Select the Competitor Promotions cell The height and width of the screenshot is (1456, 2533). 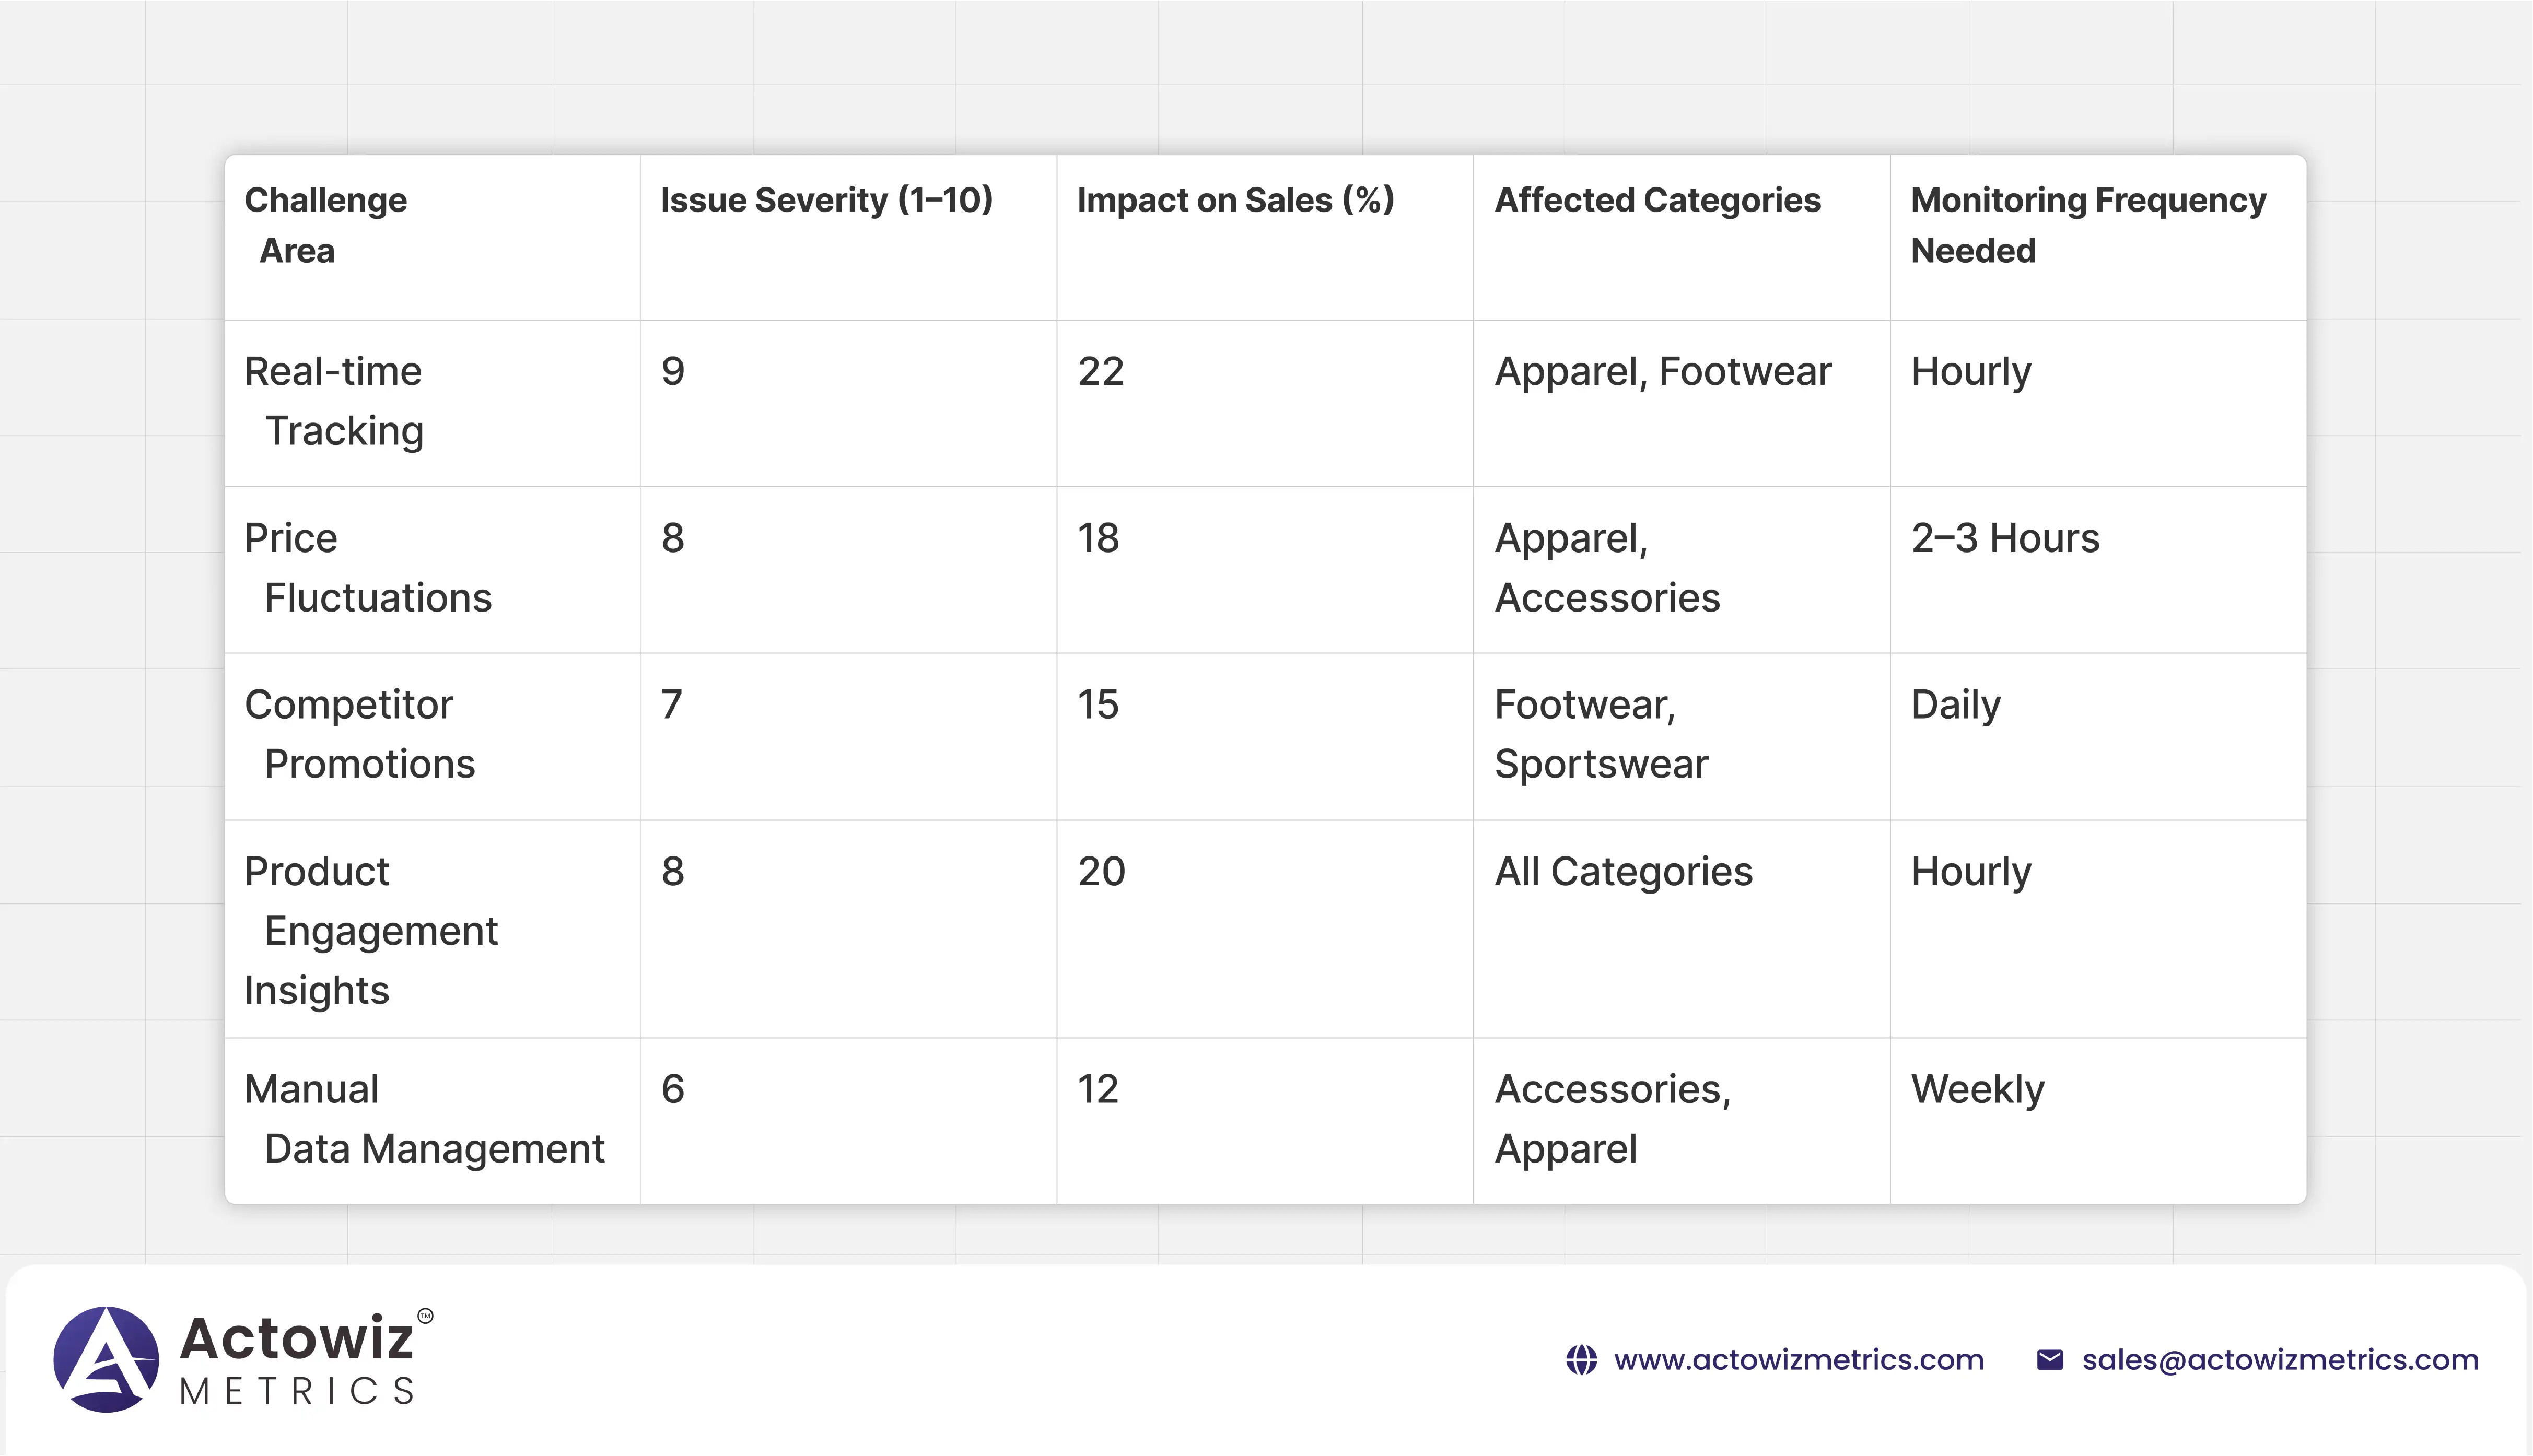[x=360, y=734]
